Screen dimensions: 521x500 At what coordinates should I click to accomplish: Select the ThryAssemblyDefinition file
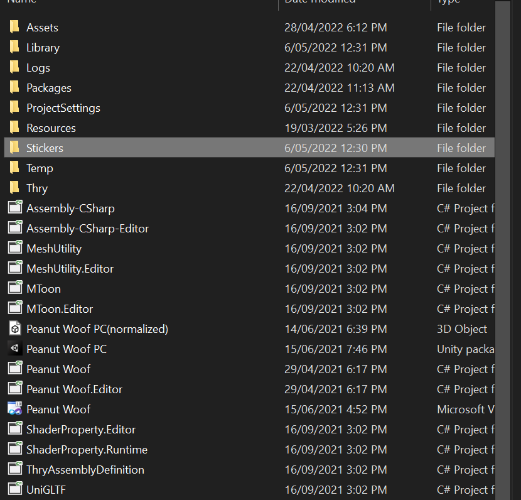pos(85,469)
